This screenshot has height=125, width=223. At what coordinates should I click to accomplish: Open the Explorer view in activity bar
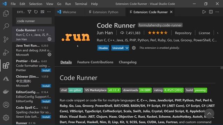tap(6, 13)
